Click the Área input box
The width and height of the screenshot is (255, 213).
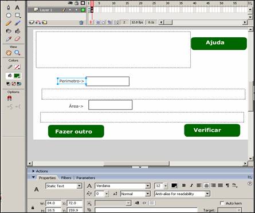coord(111,105)
